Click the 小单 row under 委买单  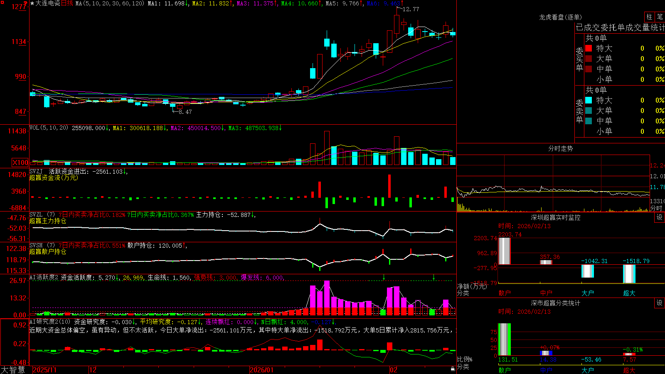click(x=624, y=79)
